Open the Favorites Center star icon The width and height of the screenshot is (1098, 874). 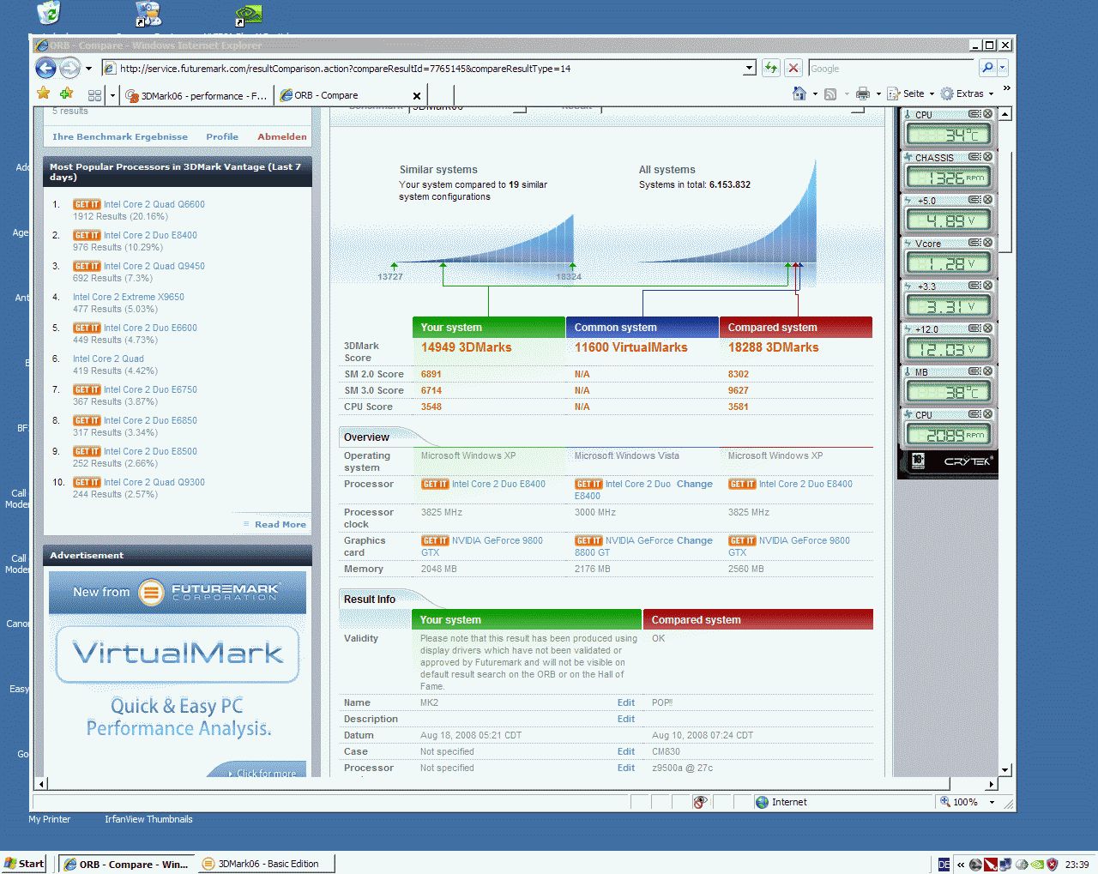pos(44,93)
